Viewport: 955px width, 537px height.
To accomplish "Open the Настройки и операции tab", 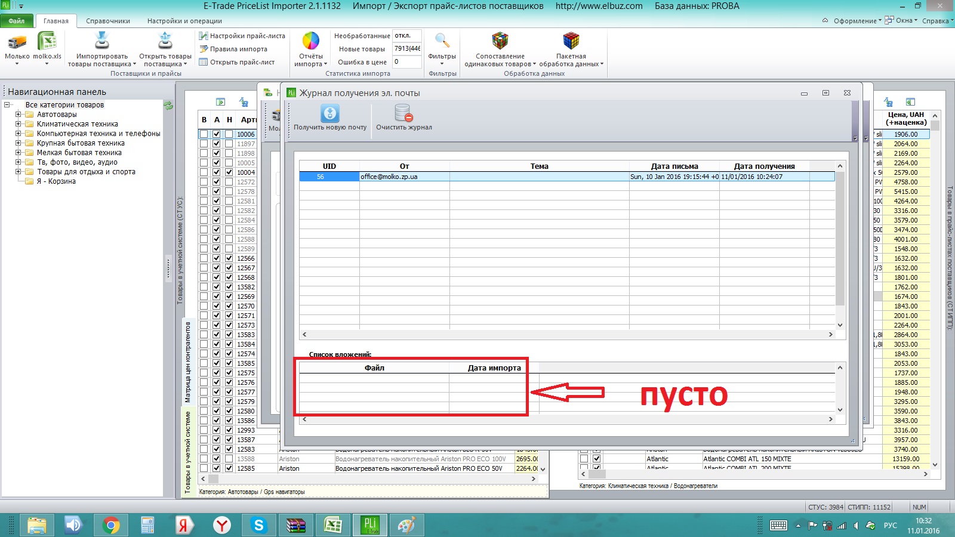I will click(185, 21).
